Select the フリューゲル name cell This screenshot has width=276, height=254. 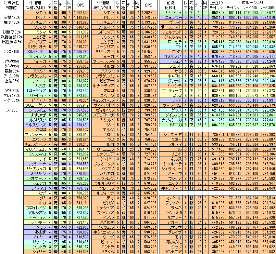[x=35, y=105]
